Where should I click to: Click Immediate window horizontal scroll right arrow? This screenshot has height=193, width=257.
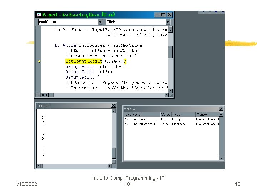point(110,166)
